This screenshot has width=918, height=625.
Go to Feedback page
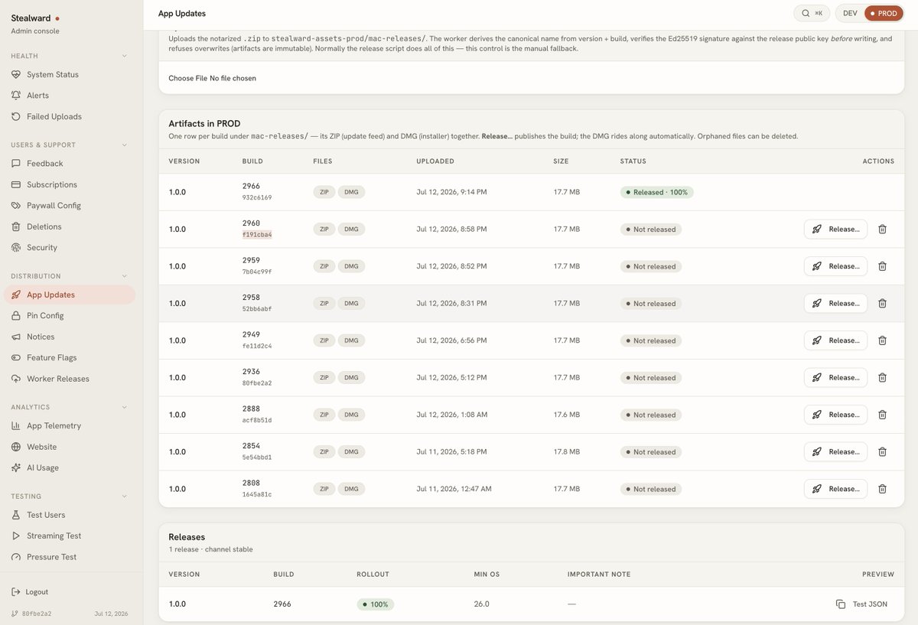pyautogui.click(x=70, y=164)
